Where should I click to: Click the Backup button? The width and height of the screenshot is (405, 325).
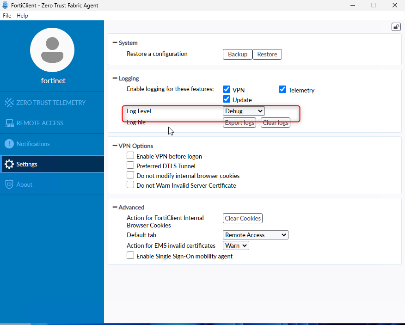(x=237, y=54)
